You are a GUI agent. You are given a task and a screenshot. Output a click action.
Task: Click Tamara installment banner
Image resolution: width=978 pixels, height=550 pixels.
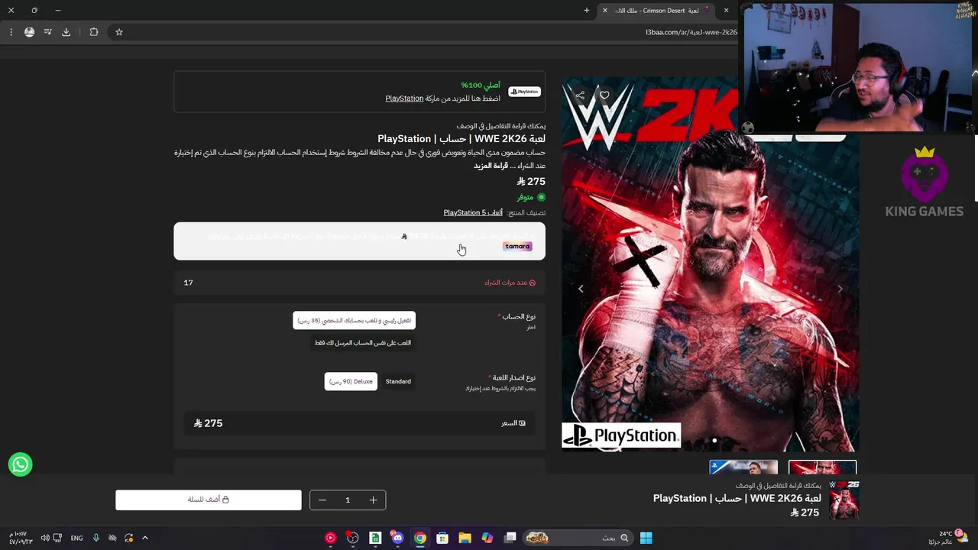click(359, 241)
